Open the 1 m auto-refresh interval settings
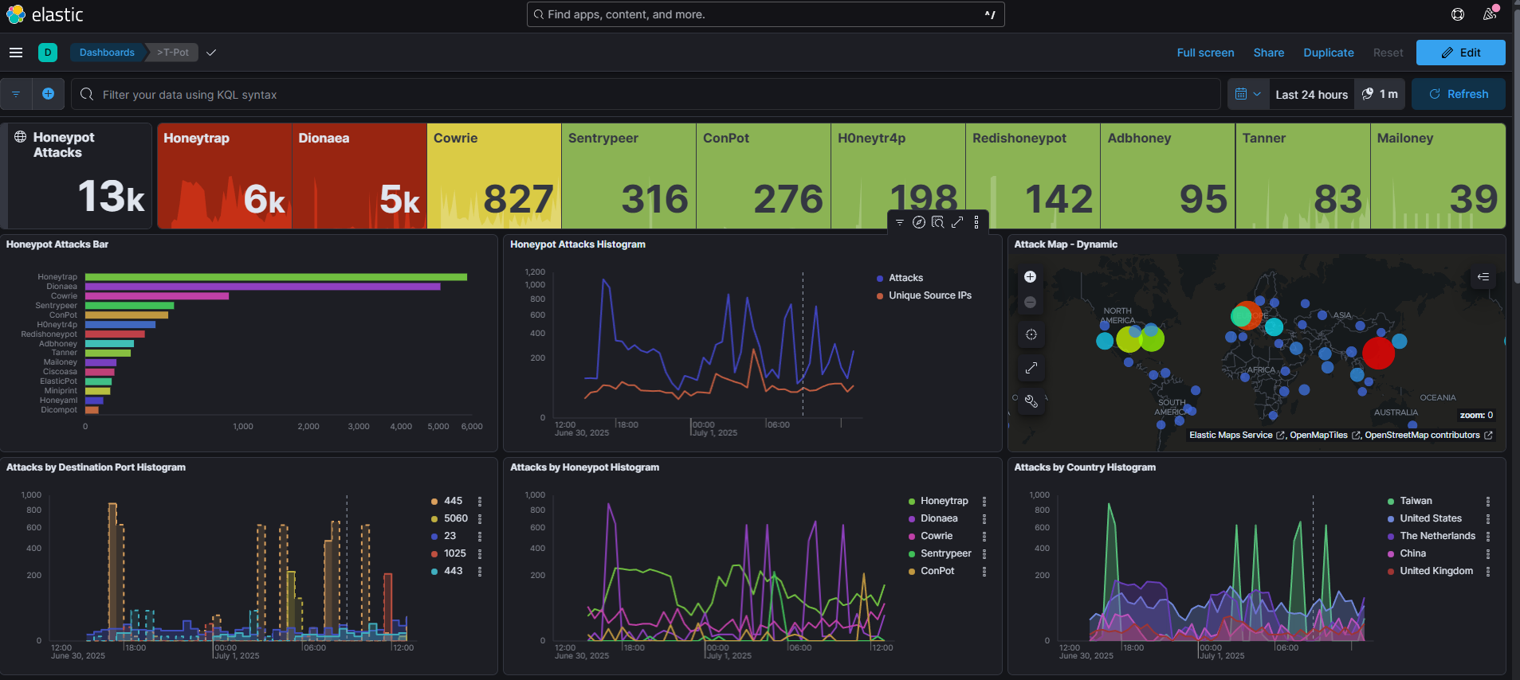This screenshot has width=1520, height=680. 1380,94
